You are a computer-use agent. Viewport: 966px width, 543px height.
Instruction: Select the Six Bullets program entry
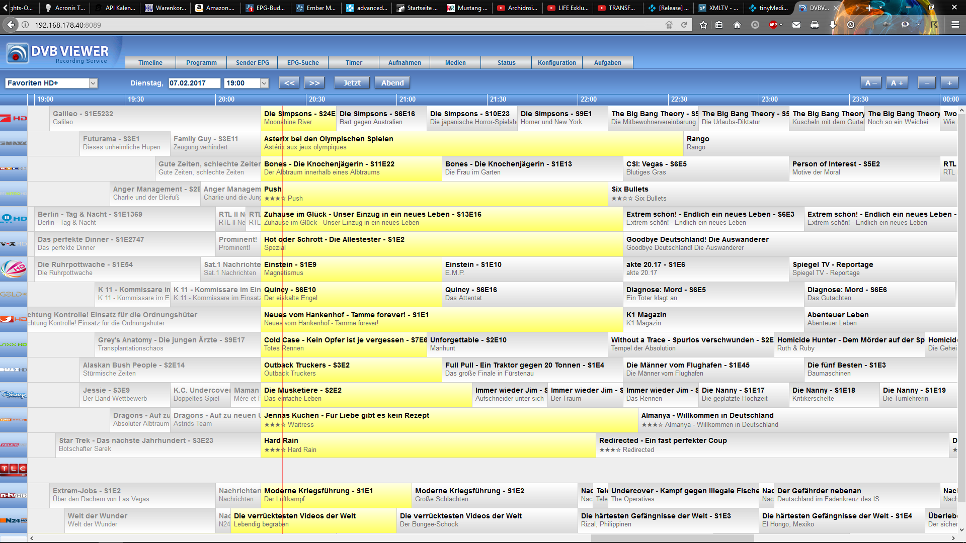click(782, 194)
